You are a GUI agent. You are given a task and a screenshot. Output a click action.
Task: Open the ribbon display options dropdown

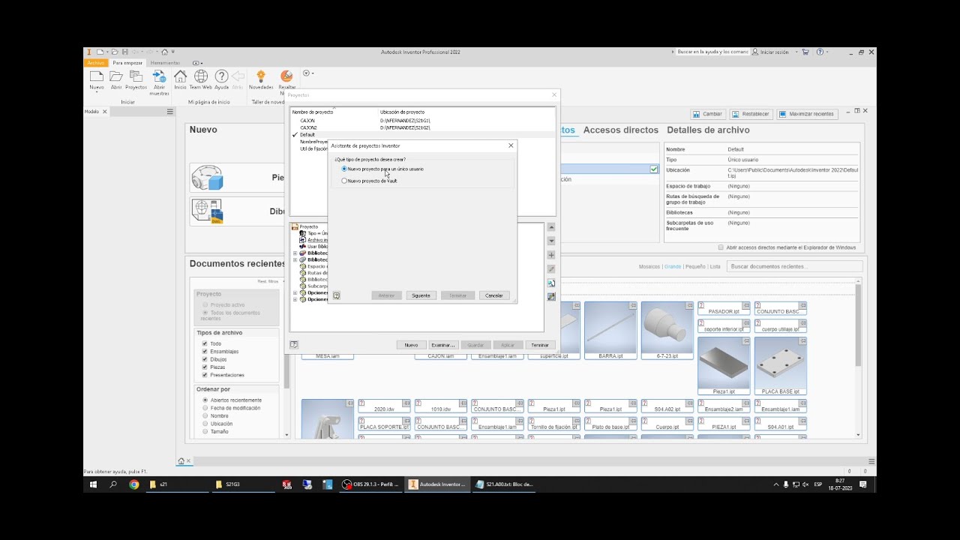click(x=196, y=63)
